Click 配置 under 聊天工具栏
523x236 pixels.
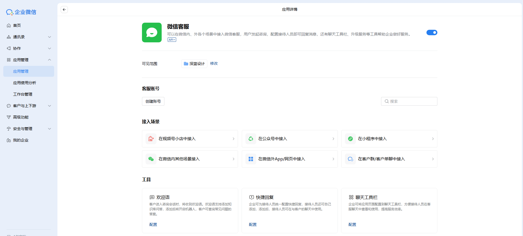352,225
